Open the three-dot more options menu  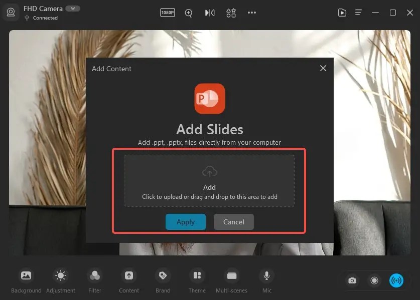[252, 13]
